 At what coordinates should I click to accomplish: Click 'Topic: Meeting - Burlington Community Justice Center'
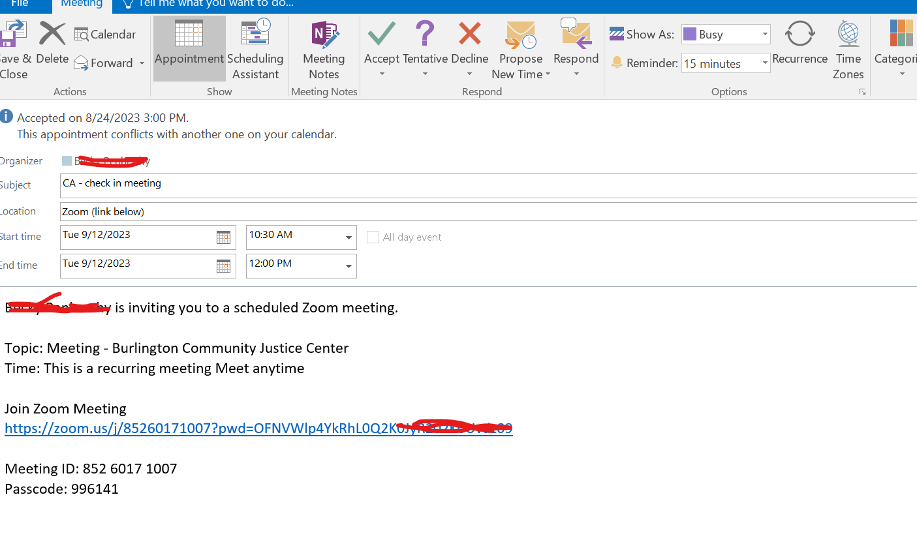[x=177, y=348]
